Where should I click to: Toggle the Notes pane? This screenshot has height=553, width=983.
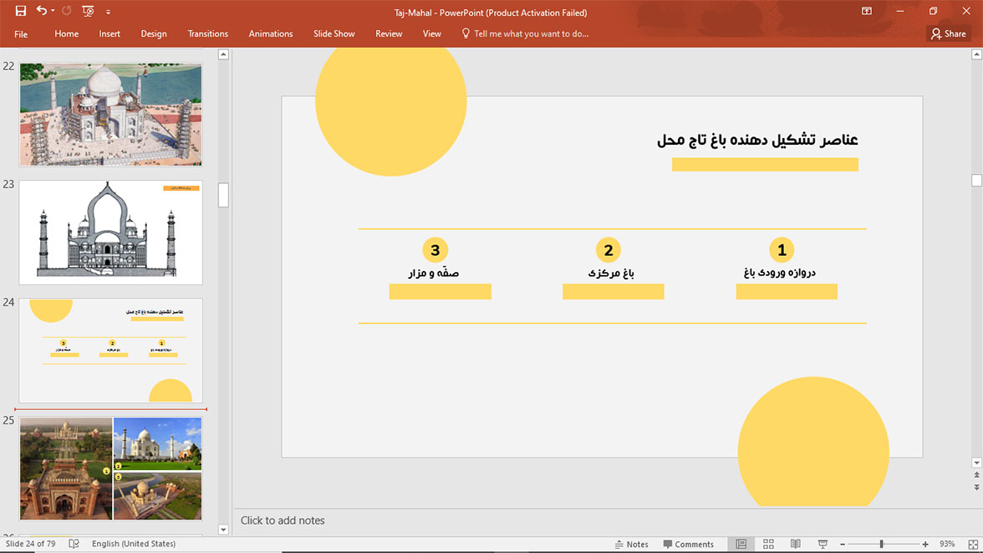[631, 544]
